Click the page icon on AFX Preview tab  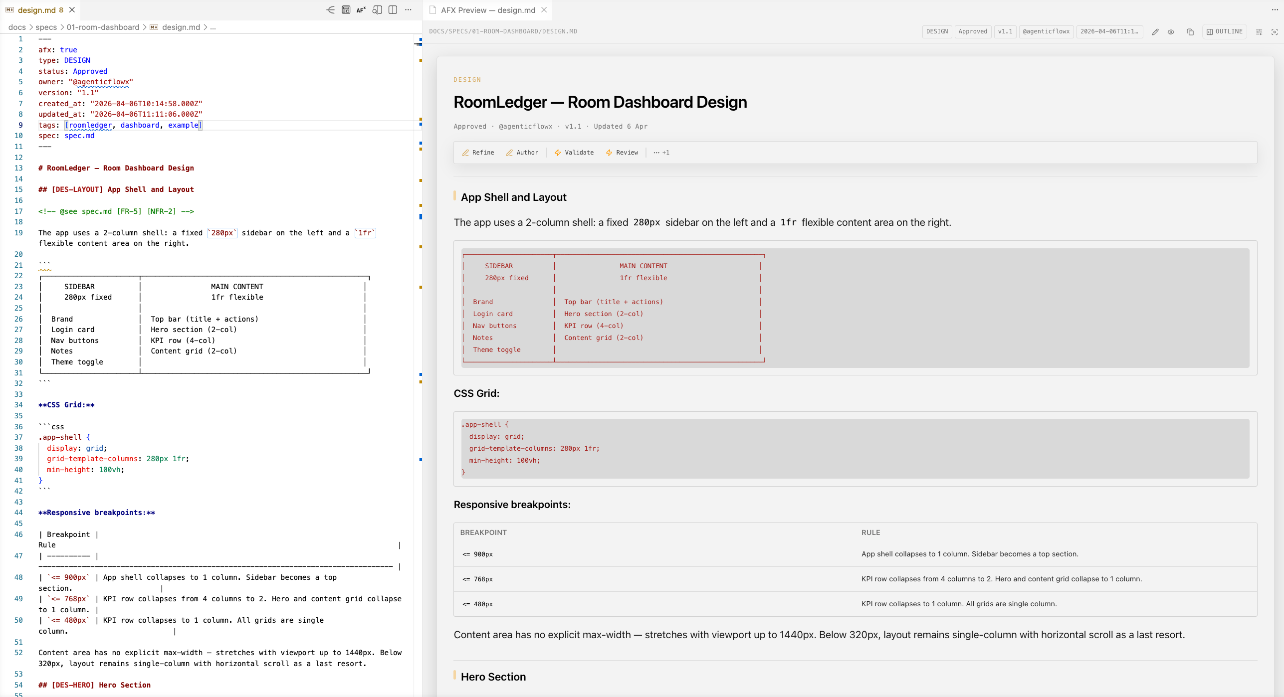432,10
